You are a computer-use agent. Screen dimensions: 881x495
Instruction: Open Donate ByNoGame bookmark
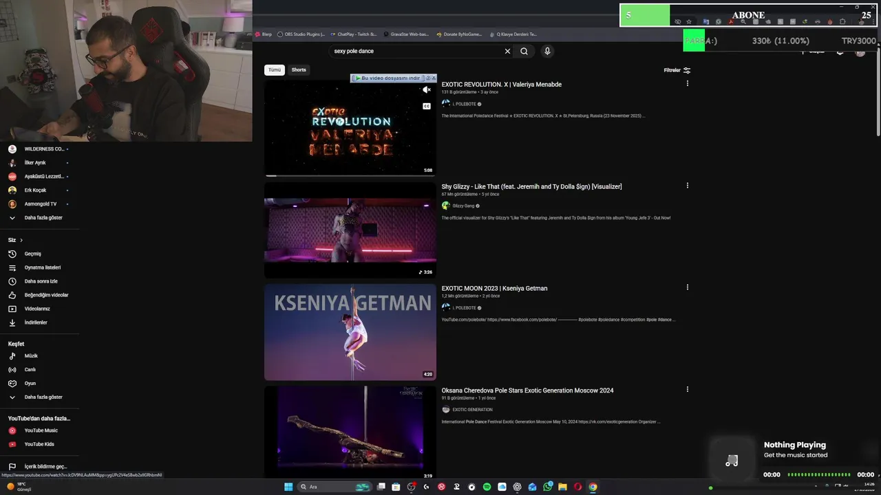tap(459, 34)
